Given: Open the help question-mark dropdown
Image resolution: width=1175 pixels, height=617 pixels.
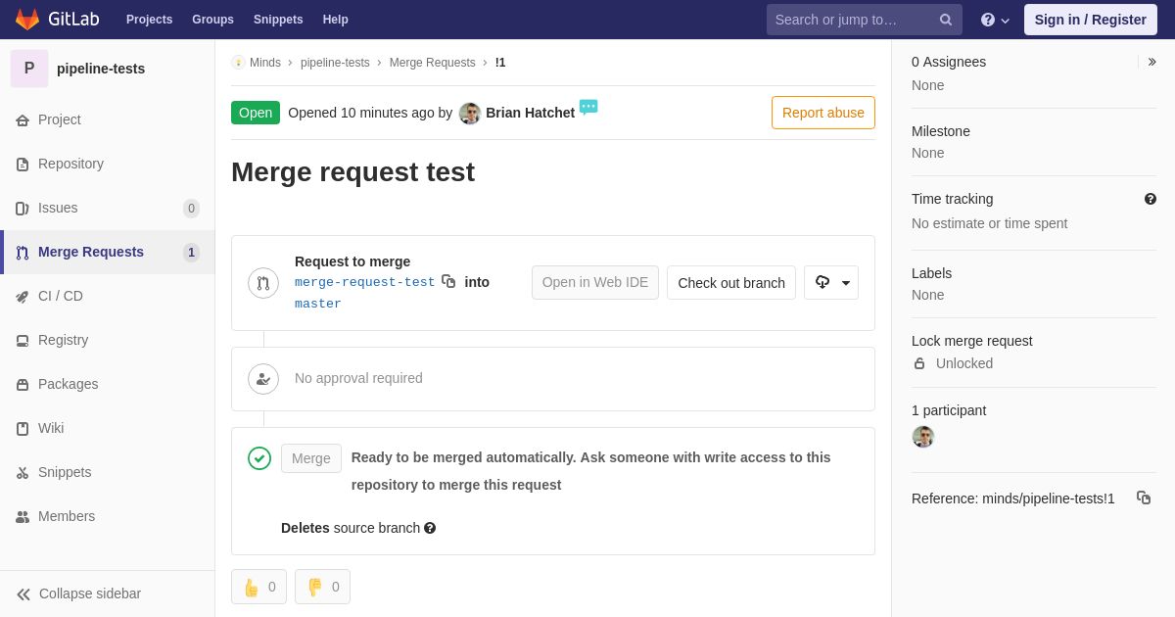Looking at the screenshot, I should point(995,20).
